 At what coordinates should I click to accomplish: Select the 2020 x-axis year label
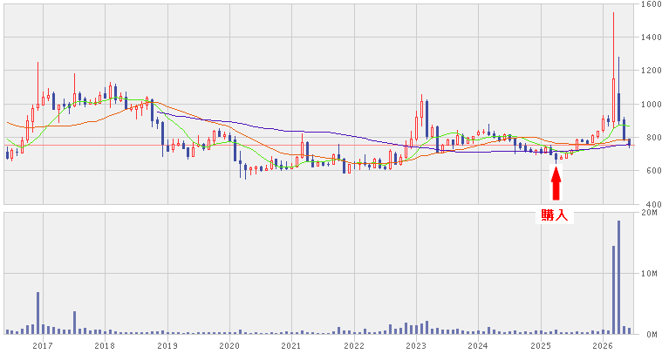(229, 346)
